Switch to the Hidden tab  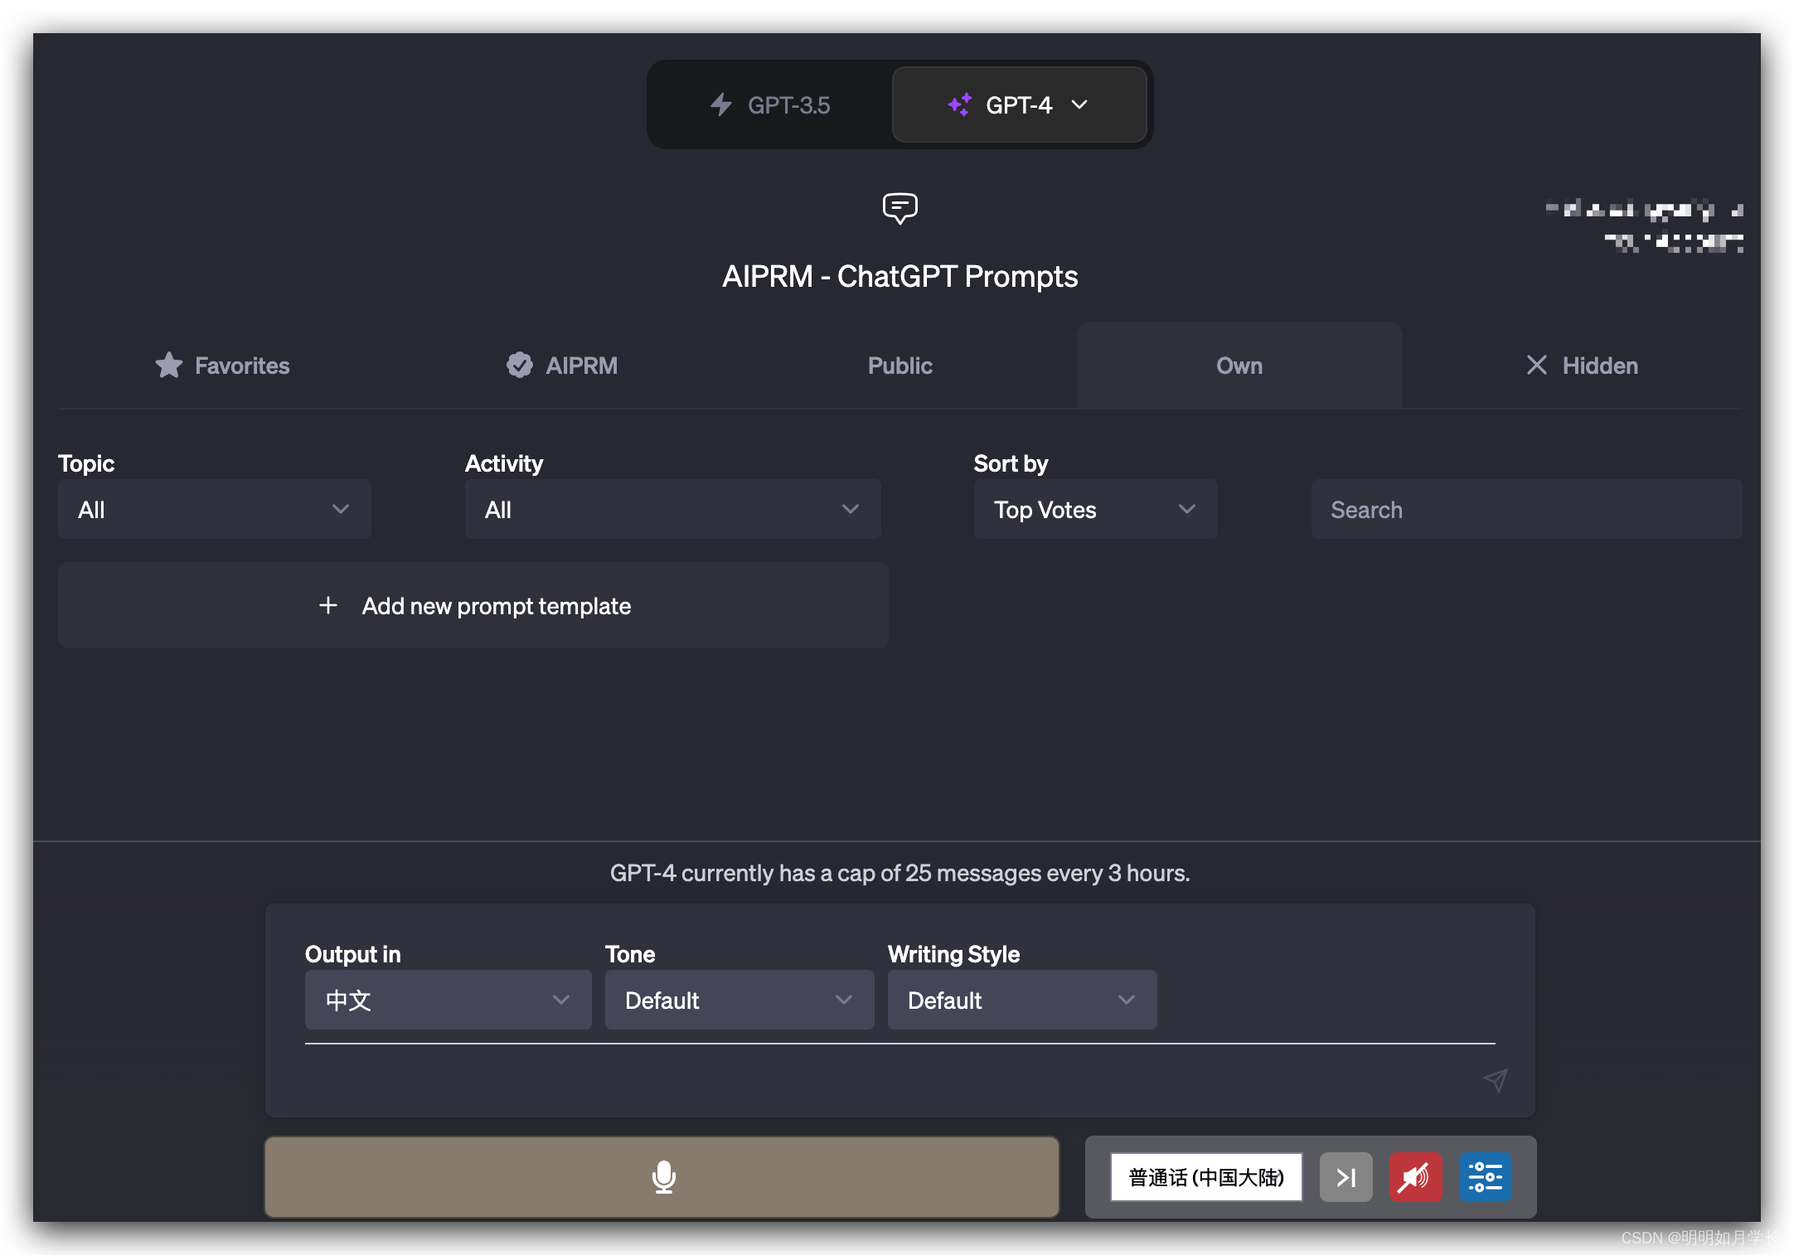coord(1582,366)
